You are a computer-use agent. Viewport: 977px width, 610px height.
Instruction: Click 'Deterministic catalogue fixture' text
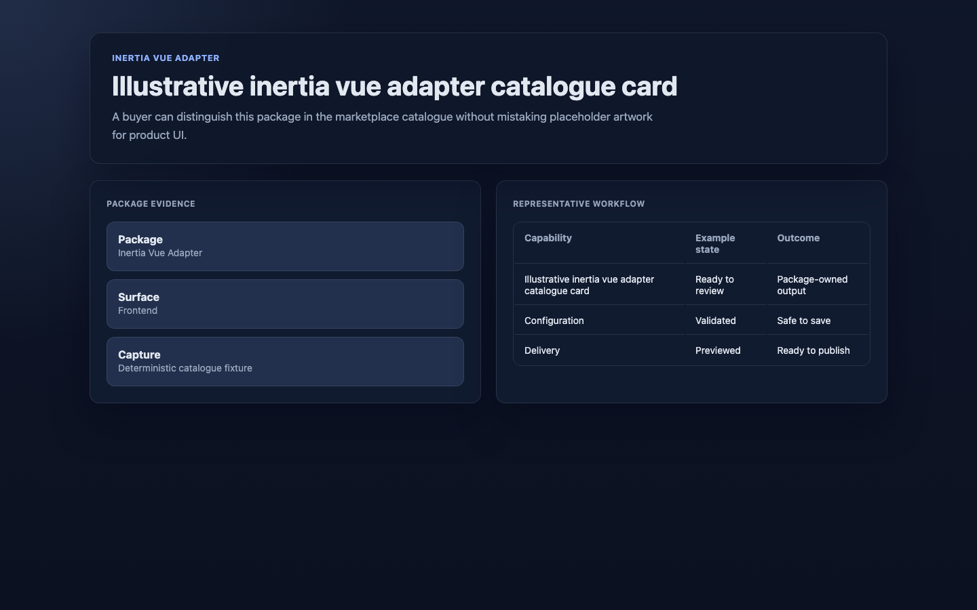coord(185,368)
